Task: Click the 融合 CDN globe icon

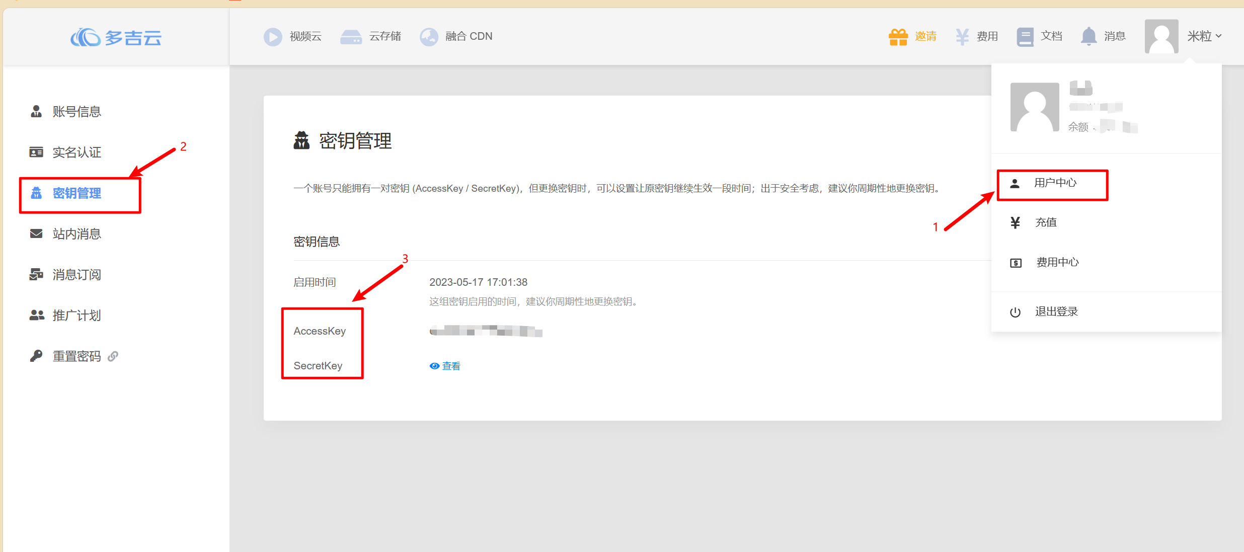Action: 429,37
